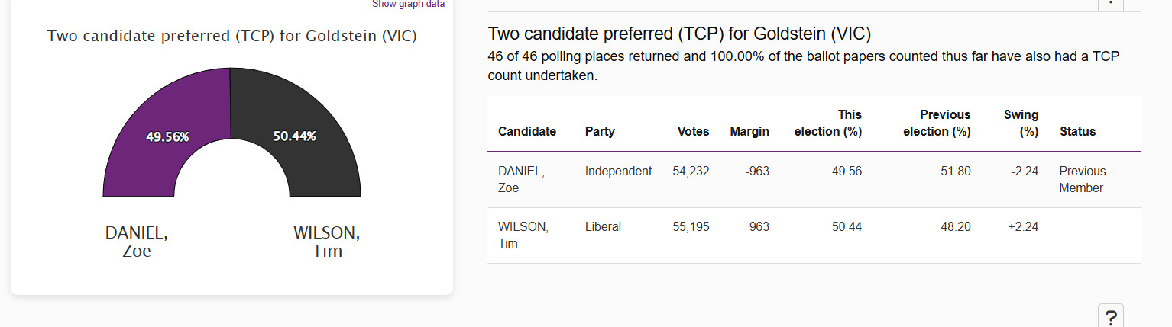Click the WILSON, Tim label under chart
This screenshot has height=327, width=1172.
click(327, 242)
